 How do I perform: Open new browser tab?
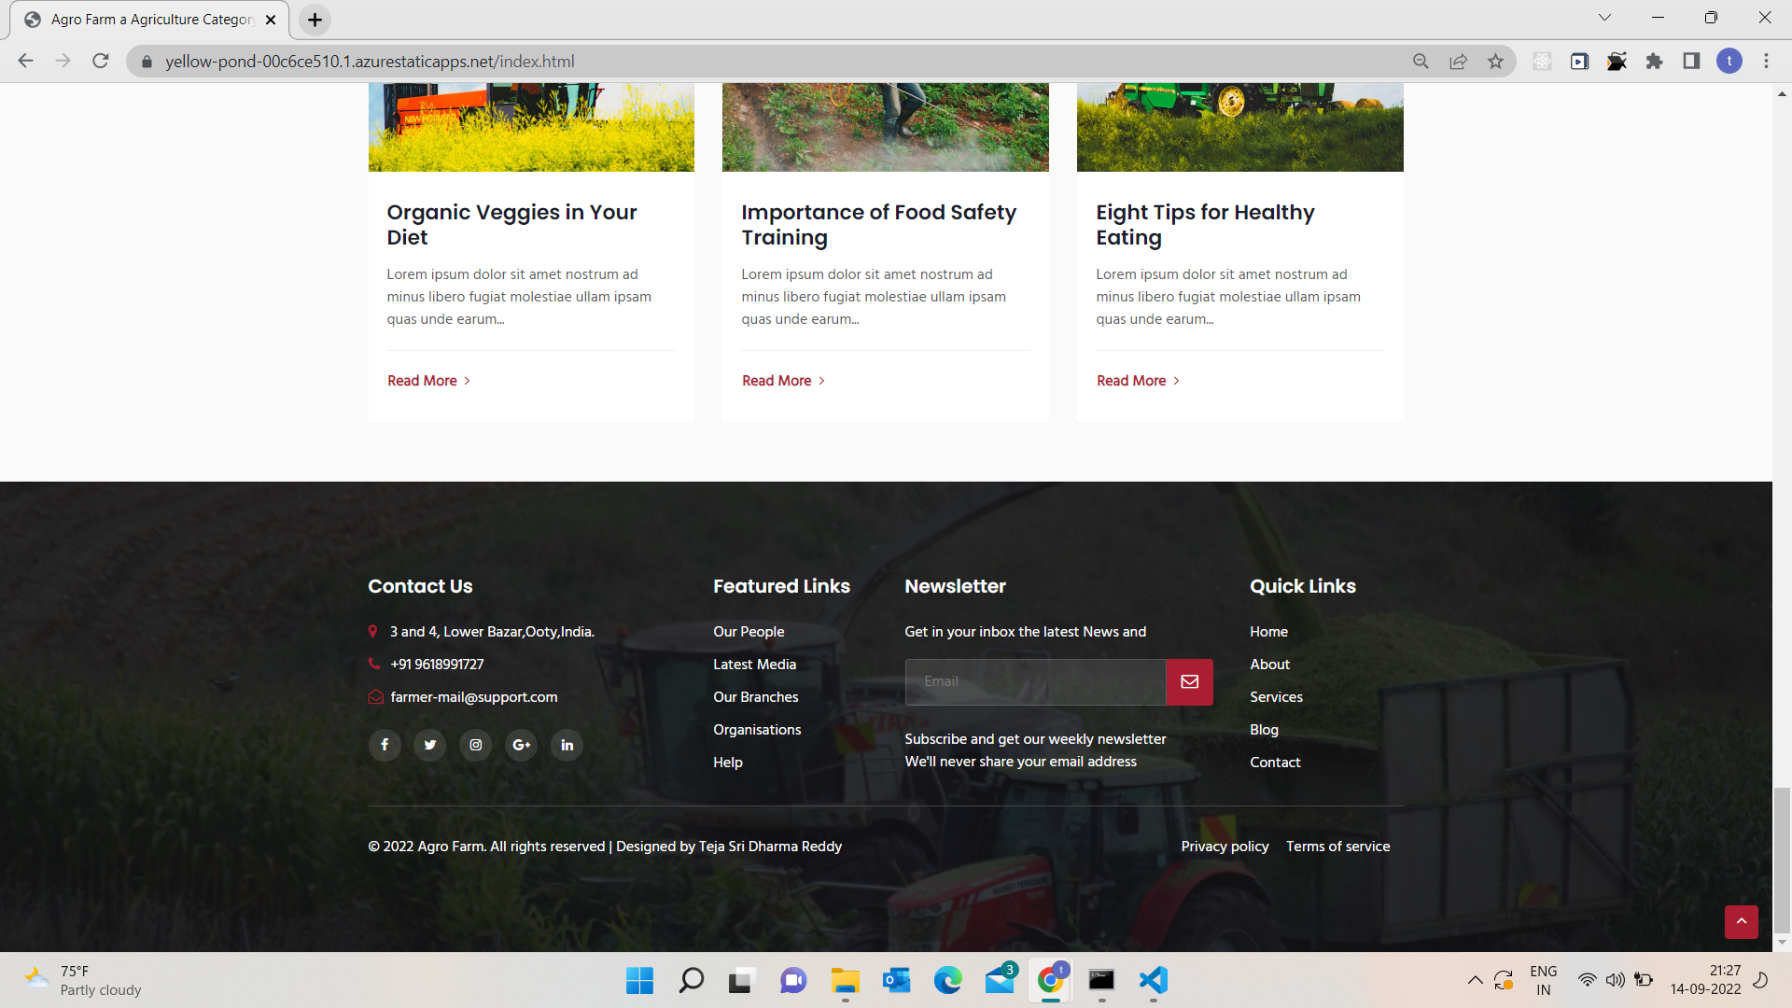point(315,20)
